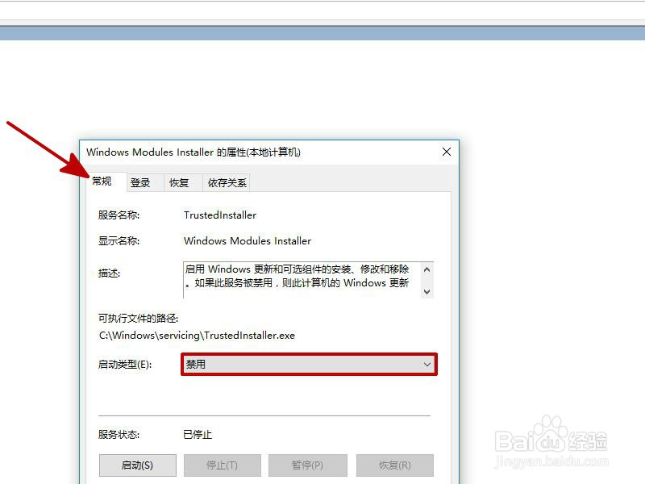Click the chevron arrow of 启动类型 combo box
Viewport: 645px width, 484px height.
point(427,365)
